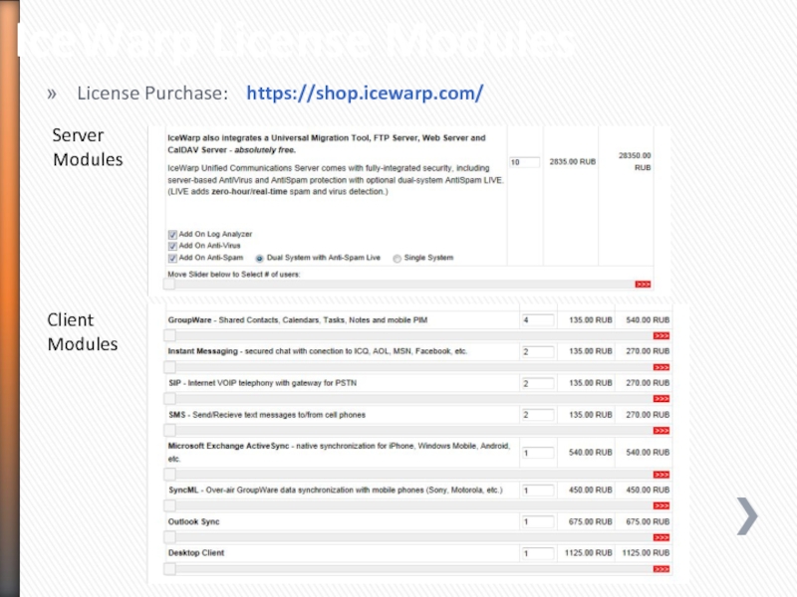Viewport: 797px width, 597px height.
Task: Click the SIP slider handle
Action: coord(169,399)
